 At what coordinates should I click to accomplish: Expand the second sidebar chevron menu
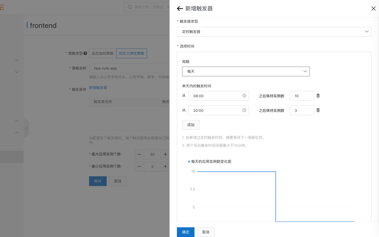click(17, 72)
